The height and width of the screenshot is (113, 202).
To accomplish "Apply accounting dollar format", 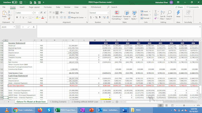I will (91, 17).
